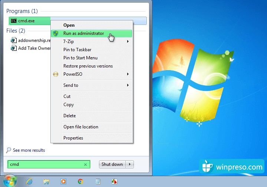Click the cmd.exe console icon
The image size is (267, 187).
tap(14, 21)
